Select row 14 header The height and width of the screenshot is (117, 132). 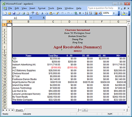pyautogui.click(x=4, y=67)
